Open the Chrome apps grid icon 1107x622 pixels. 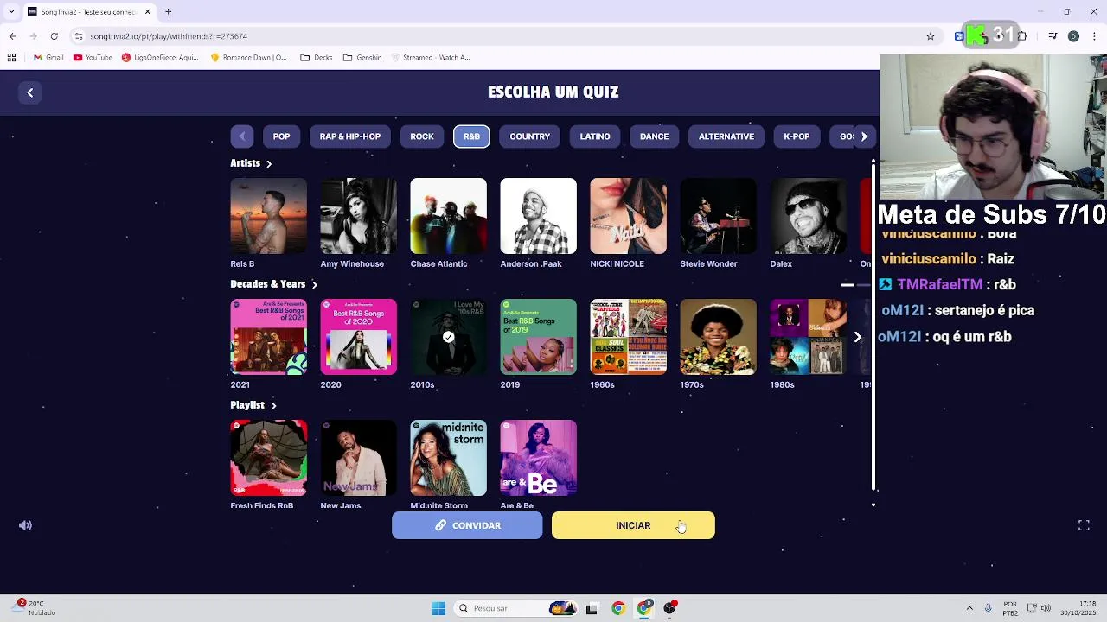11,58
